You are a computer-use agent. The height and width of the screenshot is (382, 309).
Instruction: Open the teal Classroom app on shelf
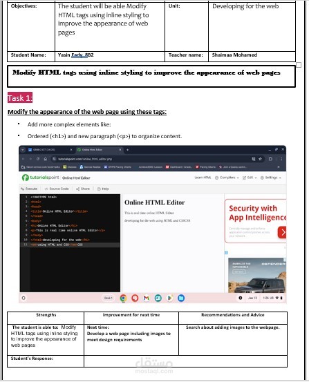(x=158, y=298)
